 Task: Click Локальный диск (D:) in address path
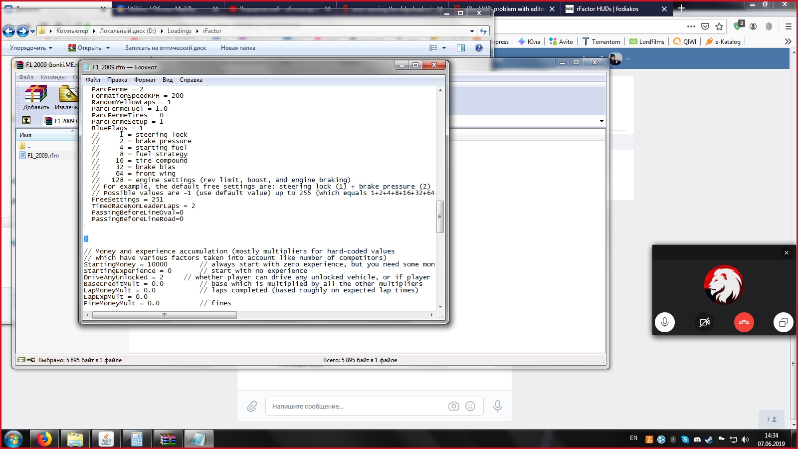point(128,31)
